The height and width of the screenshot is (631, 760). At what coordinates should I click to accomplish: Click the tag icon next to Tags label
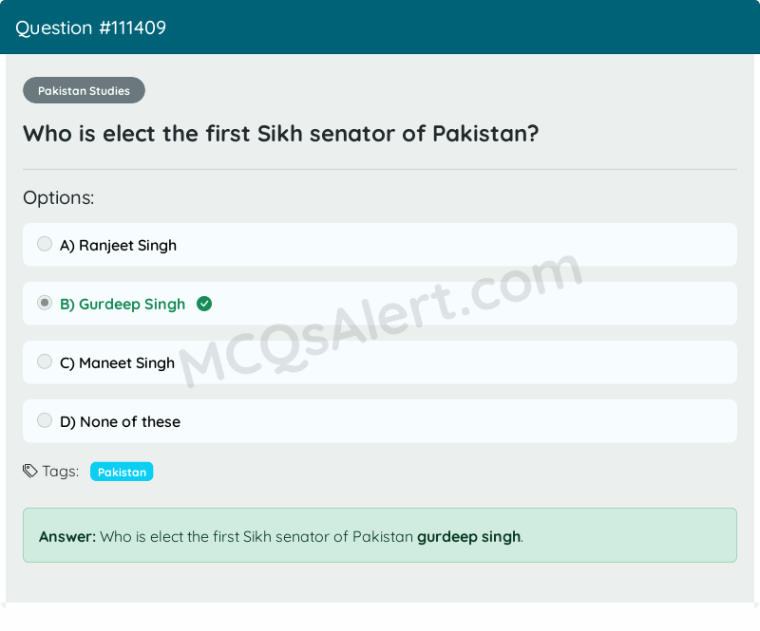point(28,471)
